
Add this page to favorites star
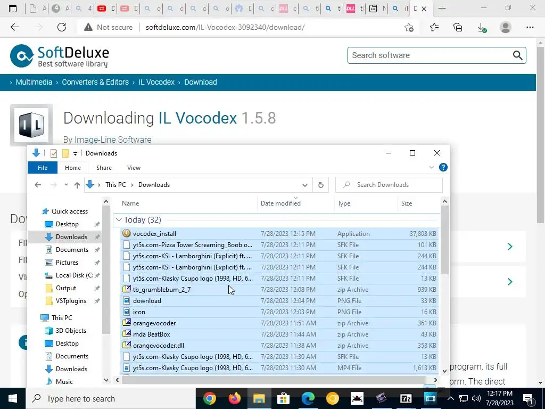click(409, 28)
